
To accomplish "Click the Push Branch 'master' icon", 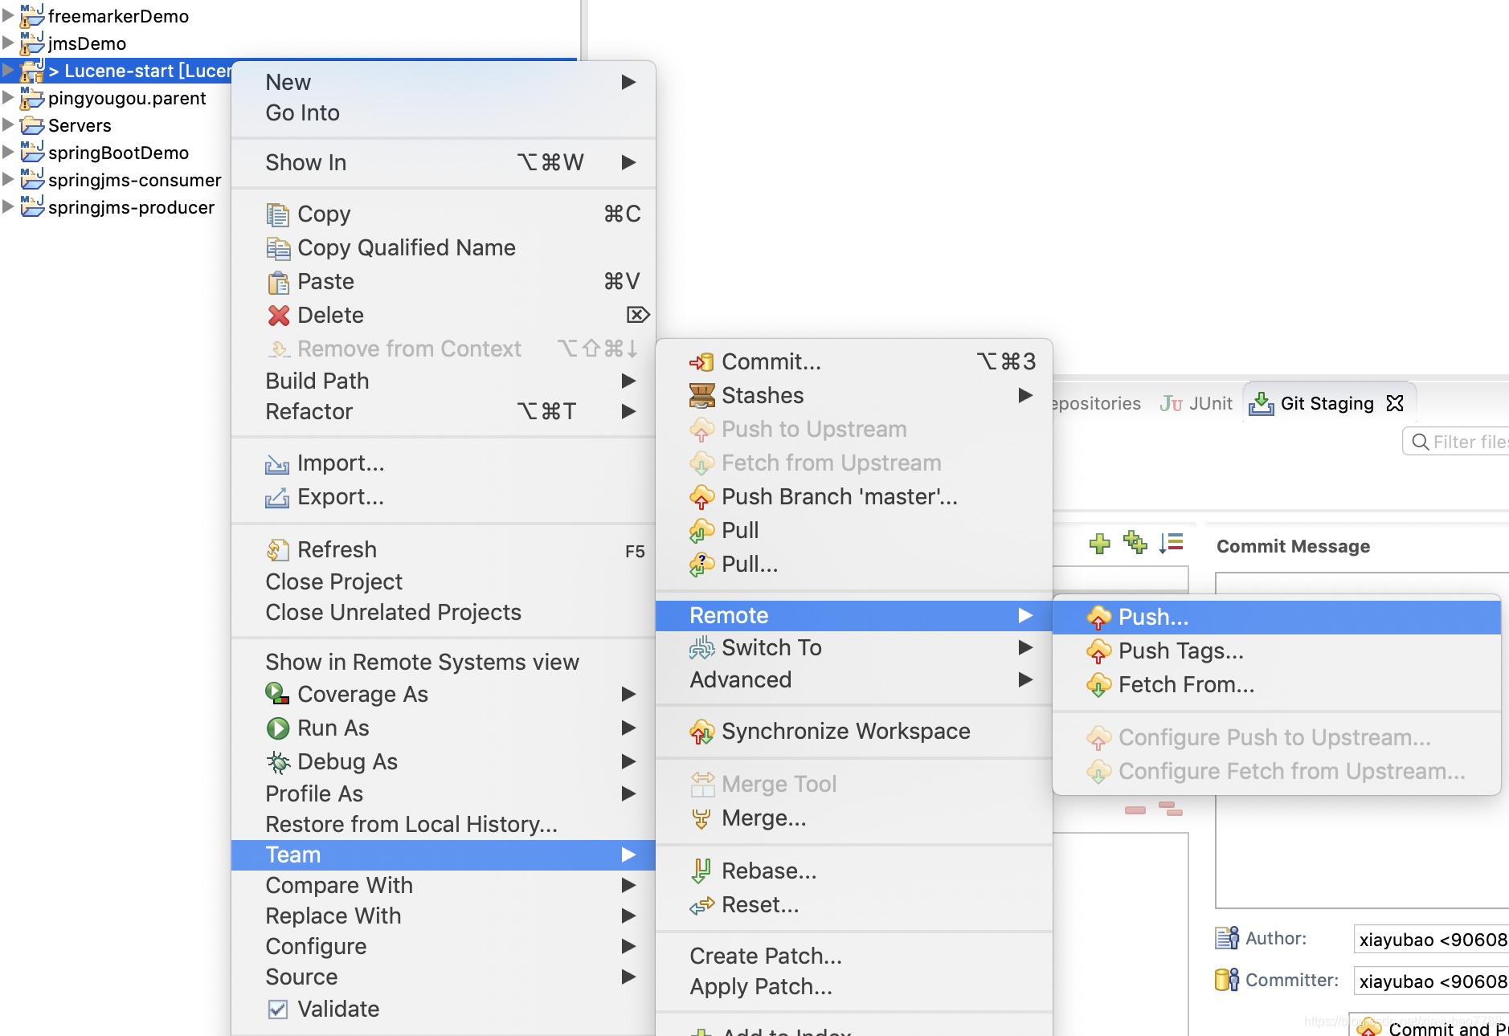I will click(x=701, y=497).
